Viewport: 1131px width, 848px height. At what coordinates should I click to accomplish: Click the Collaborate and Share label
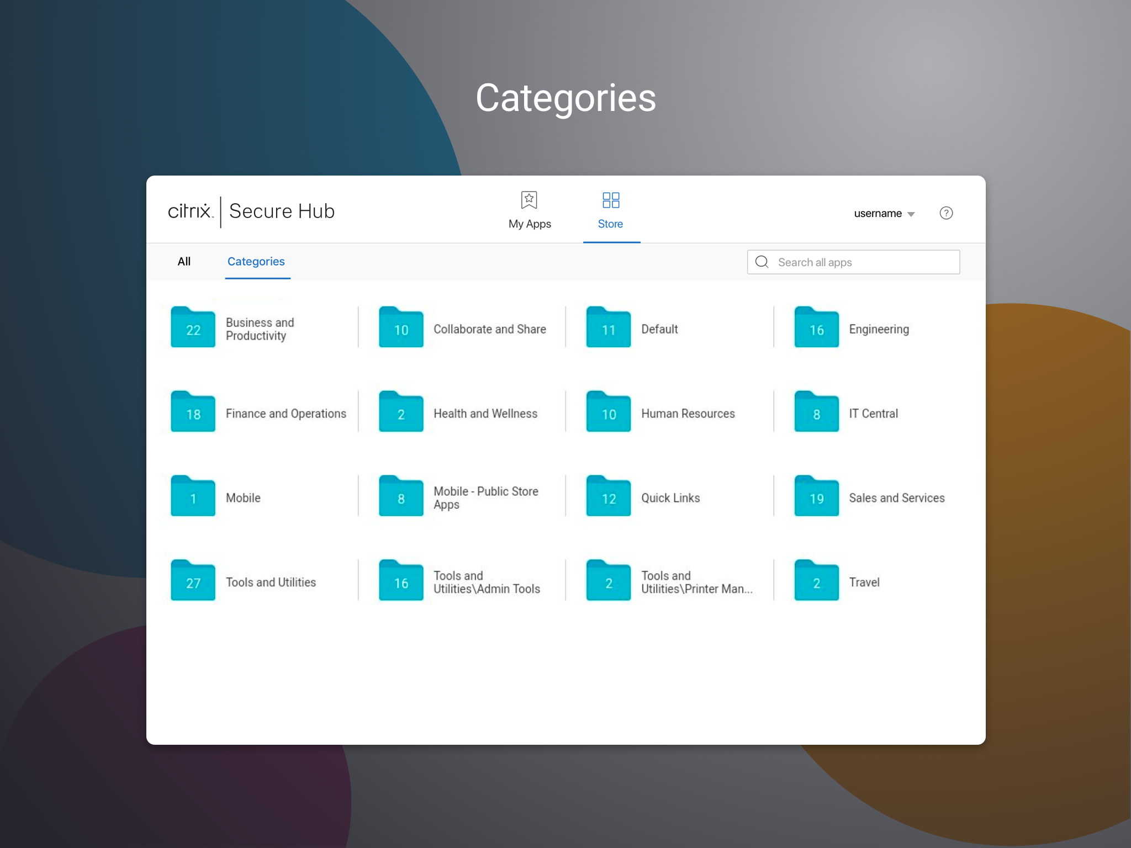coord(490,329)
